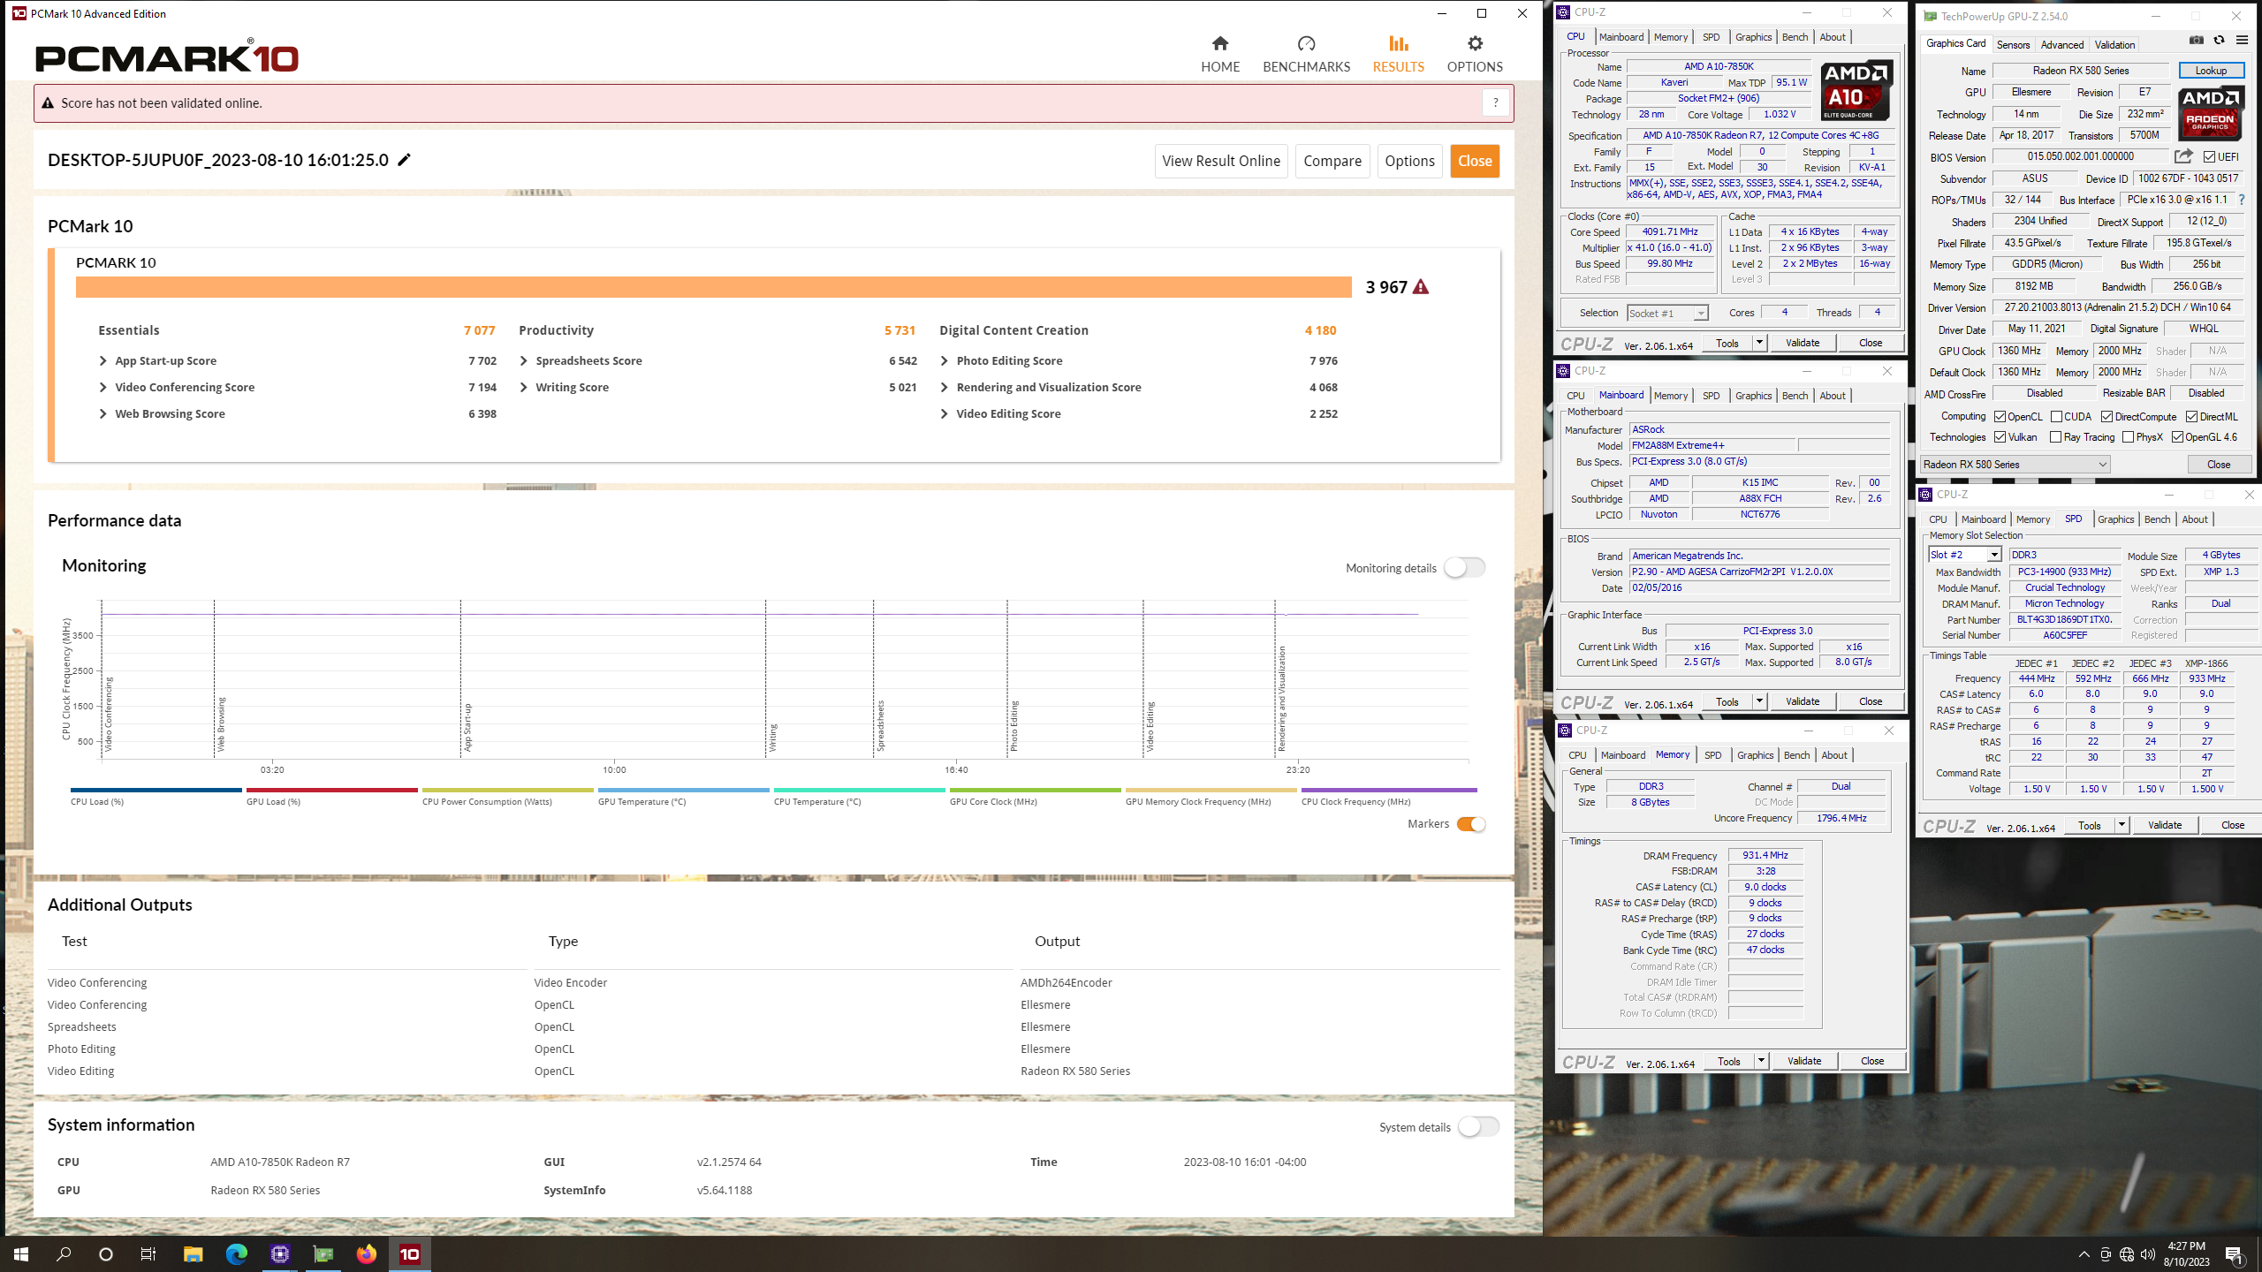This screenshot has width=2262, height=1272.
Task: Toggle Ray Tracing checkbox in GPU-Z
Action: 2056,437
